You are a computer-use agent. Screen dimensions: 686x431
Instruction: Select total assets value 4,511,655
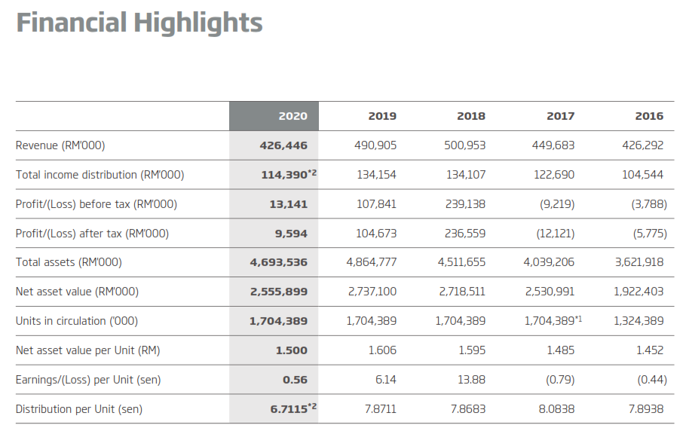(461, 262)
